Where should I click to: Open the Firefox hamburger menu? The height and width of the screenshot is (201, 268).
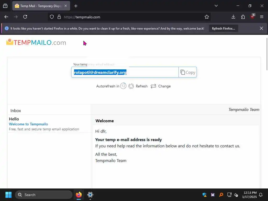(x=262, y=17)
